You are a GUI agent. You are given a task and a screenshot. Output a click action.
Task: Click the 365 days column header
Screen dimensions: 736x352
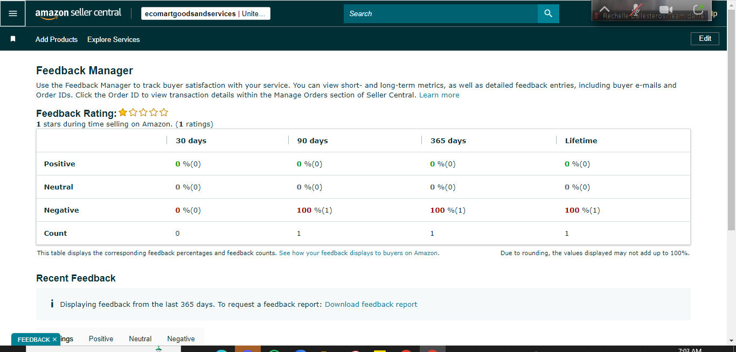[448, 140]
